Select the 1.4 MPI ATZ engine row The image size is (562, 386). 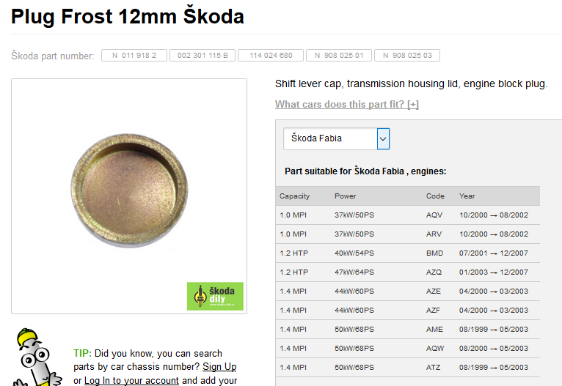point(408,368)
